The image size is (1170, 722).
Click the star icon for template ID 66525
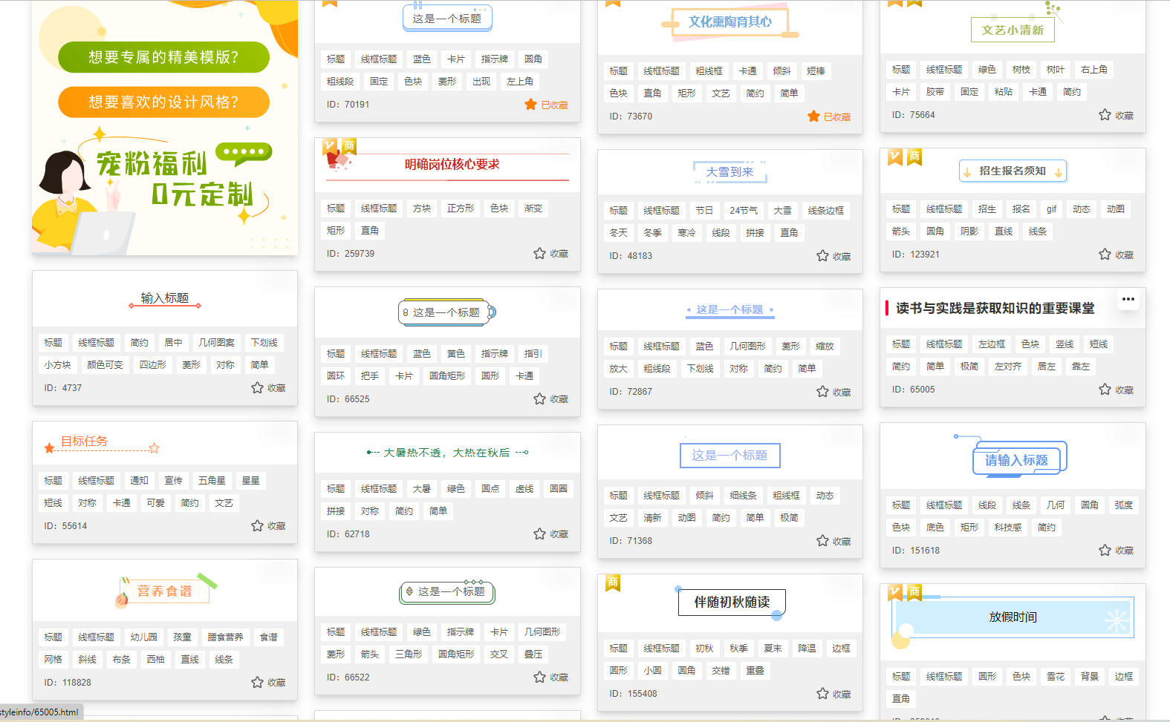(539, 399)
